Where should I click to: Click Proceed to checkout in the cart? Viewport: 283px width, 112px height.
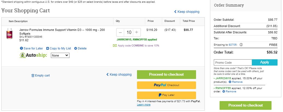167,75
